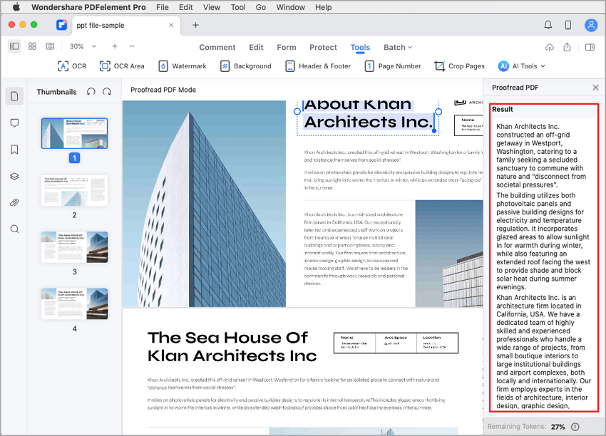Image resolution: width=606 pixels, height=436 pixels.
Task: Open the search panel in left sidebar
Action: [x=14, y=229]
